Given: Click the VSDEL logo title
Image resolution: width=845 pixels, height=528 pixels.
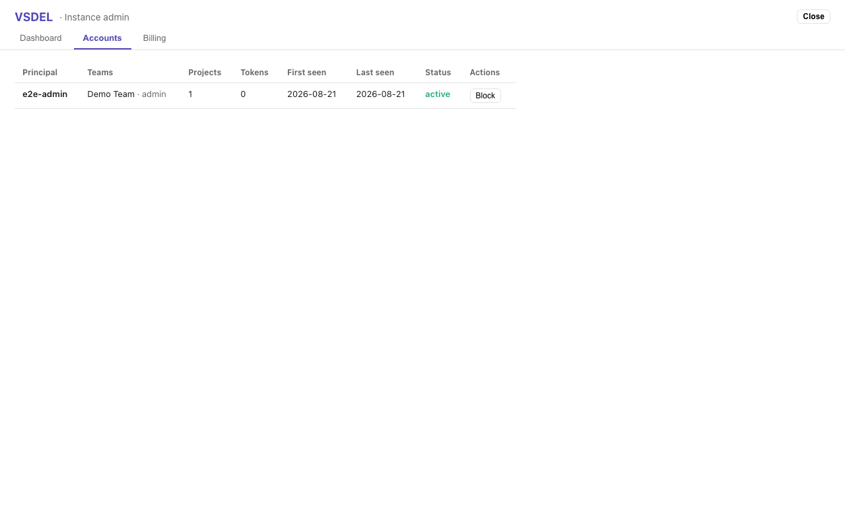Looking at the screenshot, I should 34,17.
